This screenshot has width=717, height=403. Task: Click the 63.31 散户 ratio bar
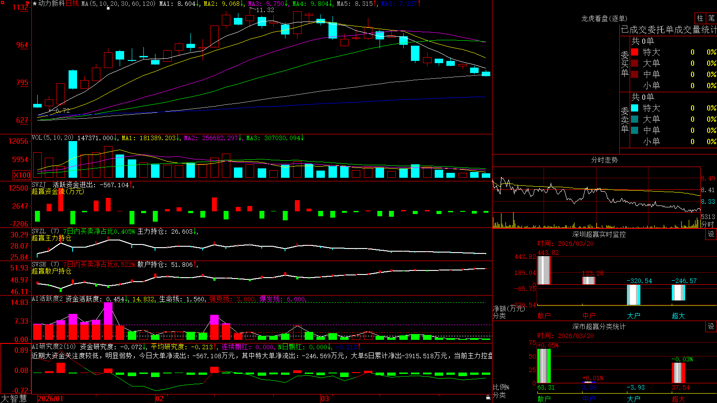point(544,366)
